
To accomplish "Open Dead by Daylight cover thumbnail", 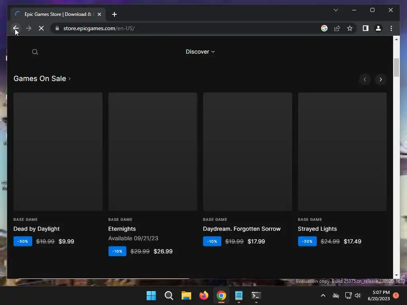I will [x=58, y=151].
